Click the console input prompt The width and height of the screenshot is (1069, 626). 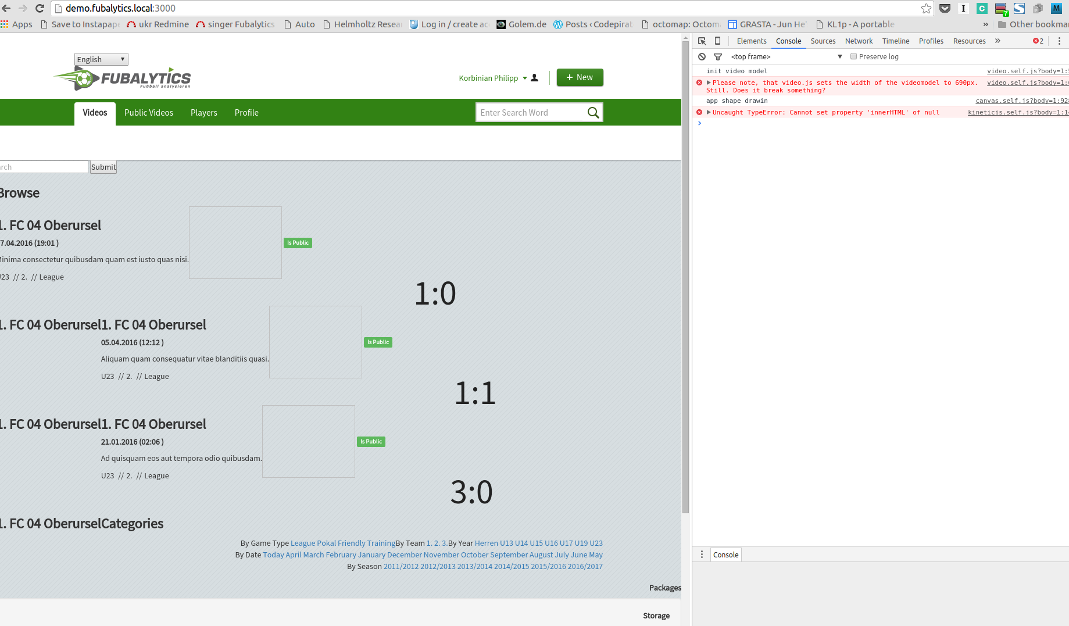(x=881, y=123)
